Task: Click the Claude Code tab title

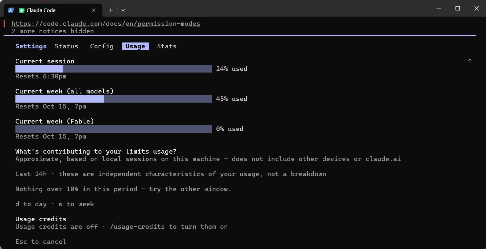Action: point(41,10)
